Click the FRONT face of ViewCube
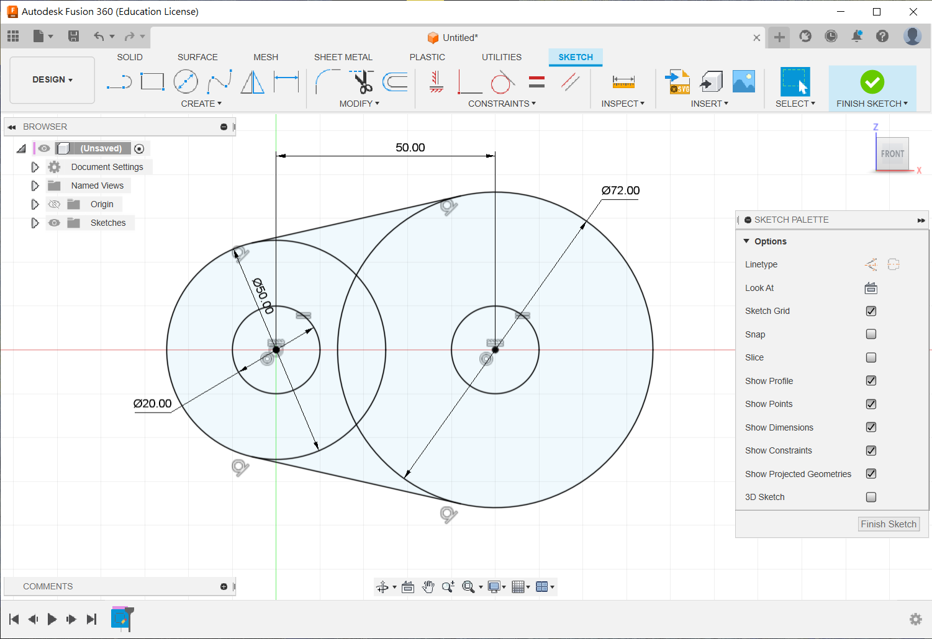 point(892,154)
